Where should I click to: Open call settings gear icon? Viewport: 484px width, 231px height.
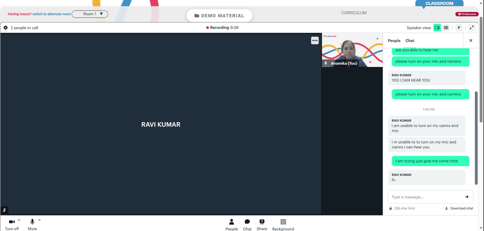pyautogui.click(x=5, y=27)
